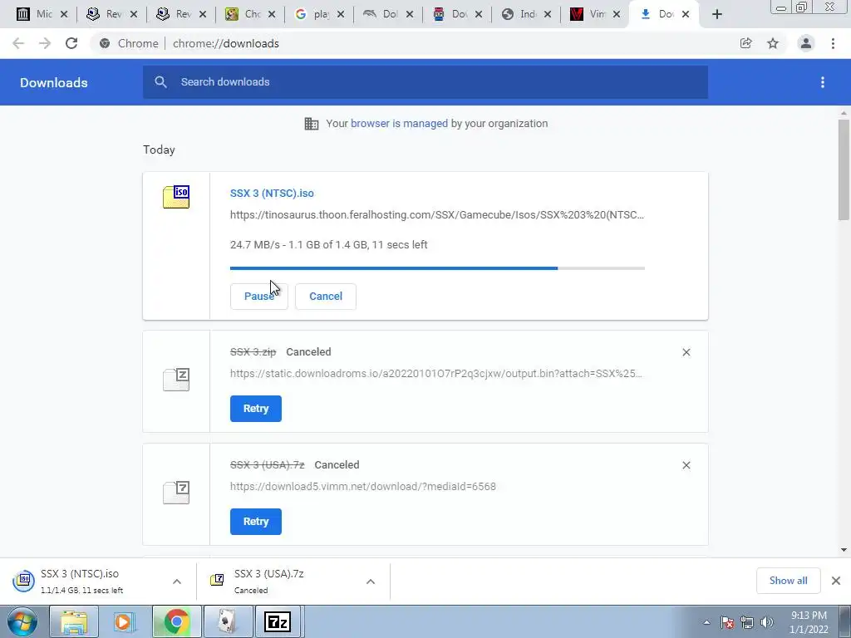851x638 pixels.
Task: Focus the Search downloads field
Action: [425, 82]
